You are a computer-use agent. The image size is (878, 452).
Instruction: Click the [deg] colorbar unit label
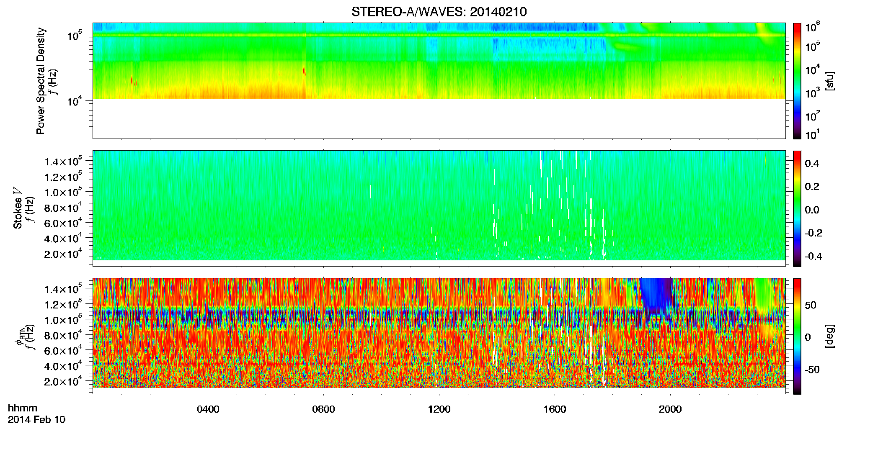(x=829, y=336)
